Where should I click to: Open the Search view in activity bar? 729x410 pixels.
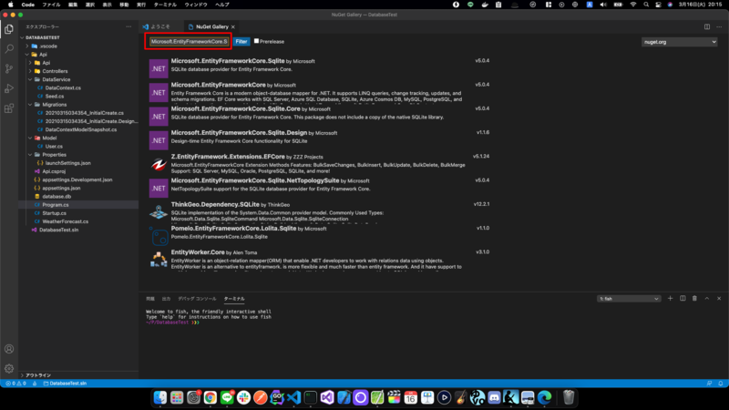(9, 49)
